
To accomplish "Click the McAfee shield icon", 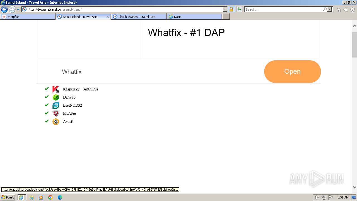I will (x=56, y=114).
